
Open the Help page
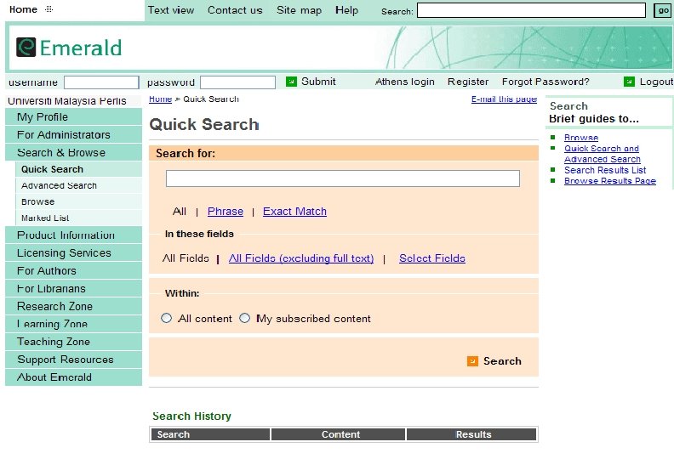coord(346,10)
